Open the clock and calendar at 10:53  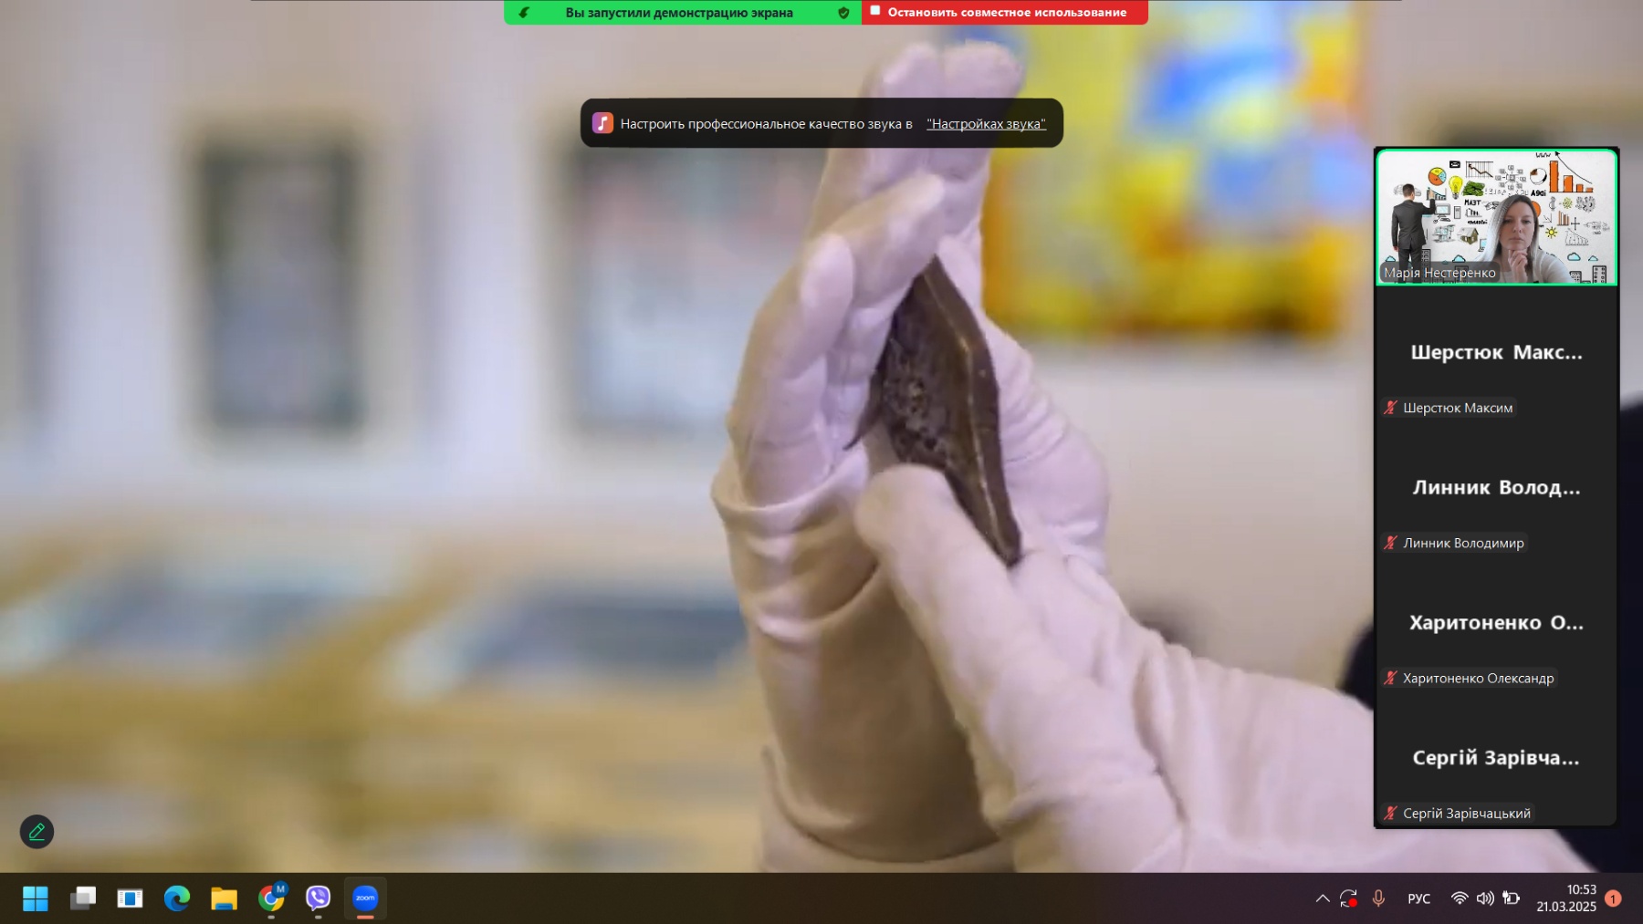point(1566,898)
